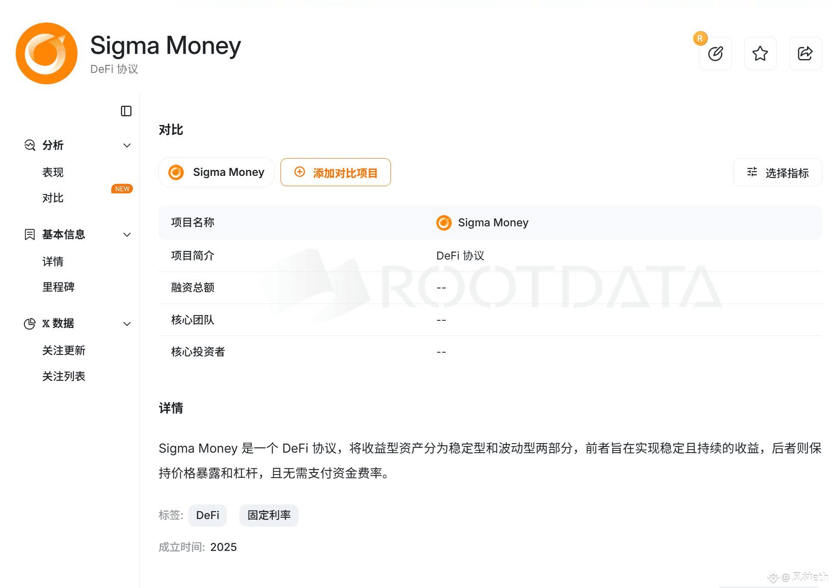
Task: Click the 固定利率 tag
Action: pyautogui.click(x=269, y=515)
